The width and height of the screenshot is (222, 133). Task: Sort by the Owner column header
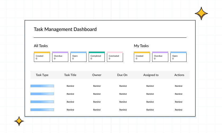click(97, 75)
